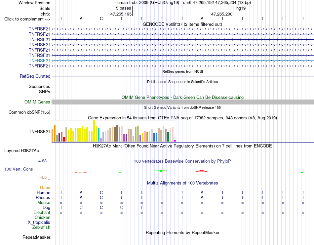
Task: Select the Mouse species row label
Action: tap(44, 203)
